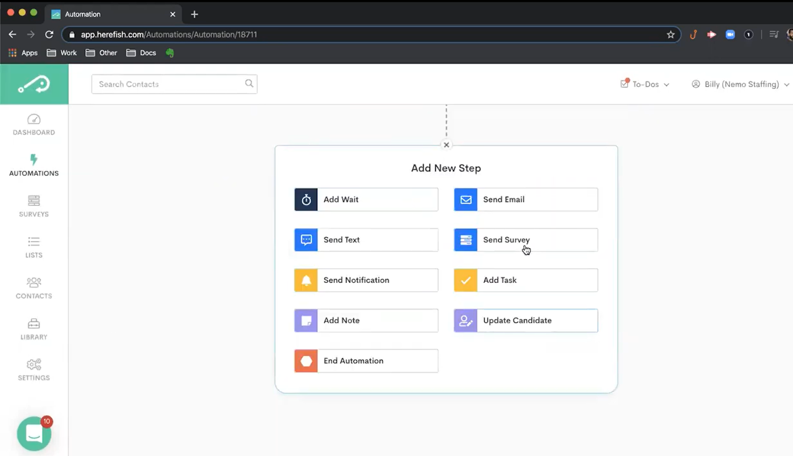
Task: Click the Update Candidate person icon
Action: pyautogui.click(x=466, y=321)
